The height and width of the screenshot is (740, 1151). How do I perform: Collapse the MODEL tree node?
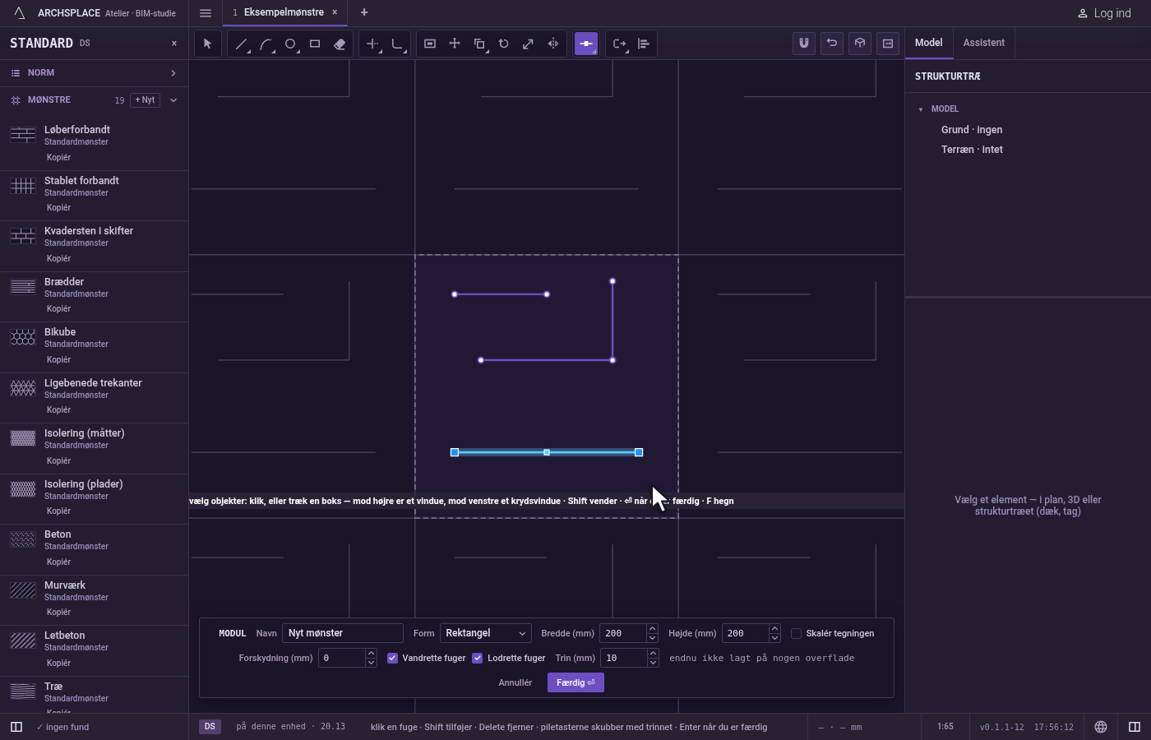coord(921,109)
